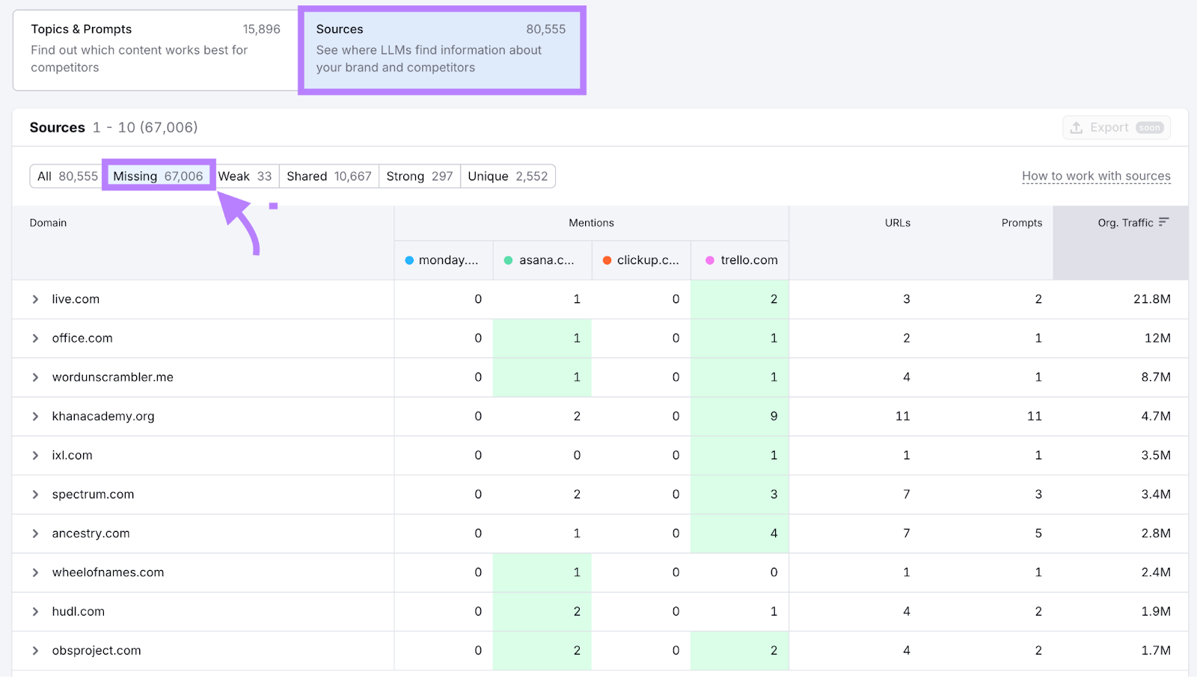Expand the hudl.com row

[34, 611]
